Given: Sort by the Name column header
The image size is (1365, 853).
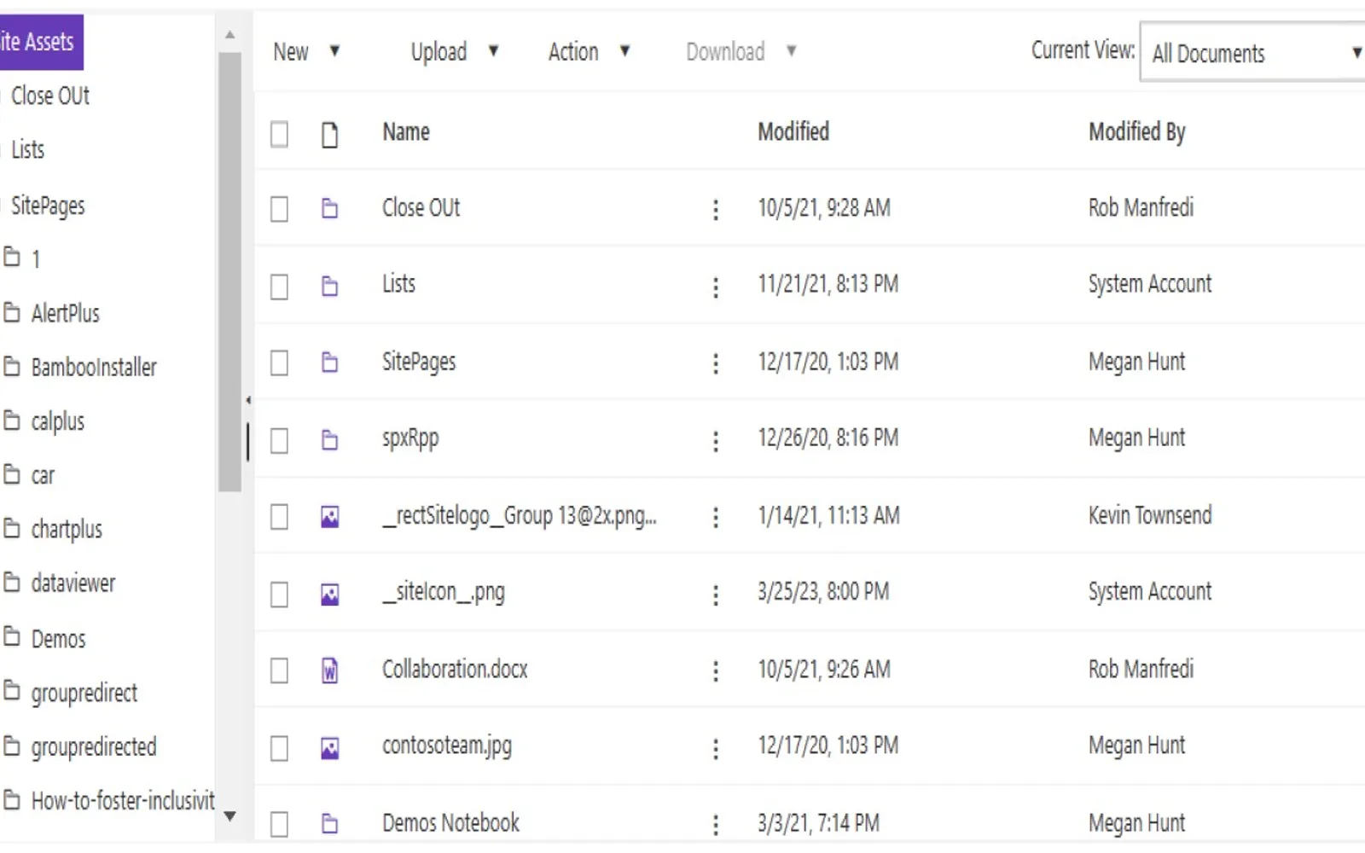Looking at the screenshot, I should pyautogui.click(x=406, y=132).
